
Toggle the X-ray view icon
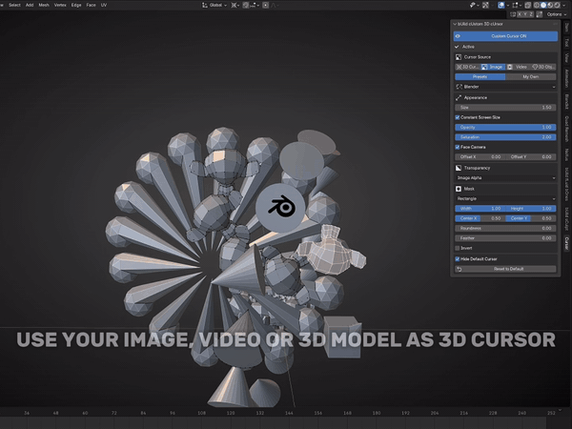(x=528, y=5)
